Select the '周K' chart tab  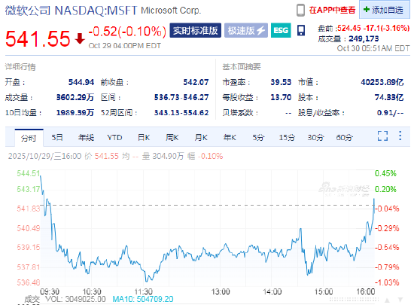pyautogui.click(x=172, y=138)
